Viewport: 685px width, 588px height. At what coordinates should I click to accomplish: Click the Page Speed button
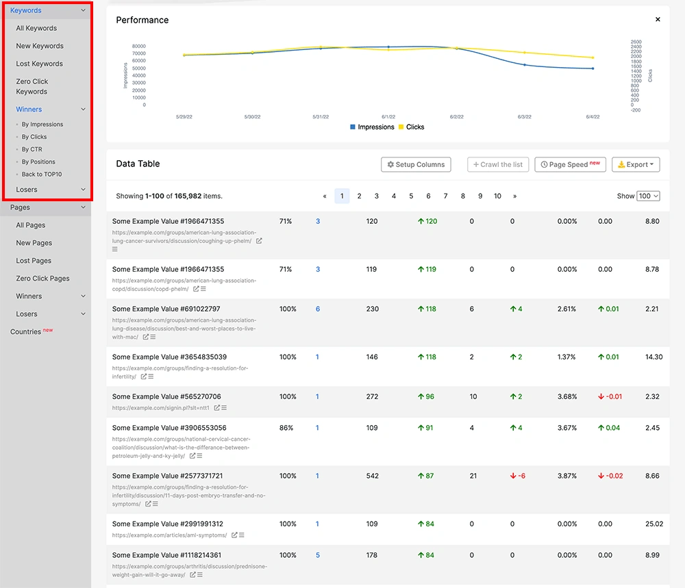click(x=570, y=164)
